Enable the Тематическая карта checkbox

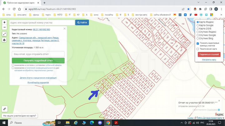pyautogui.click(x=198, y=49)
